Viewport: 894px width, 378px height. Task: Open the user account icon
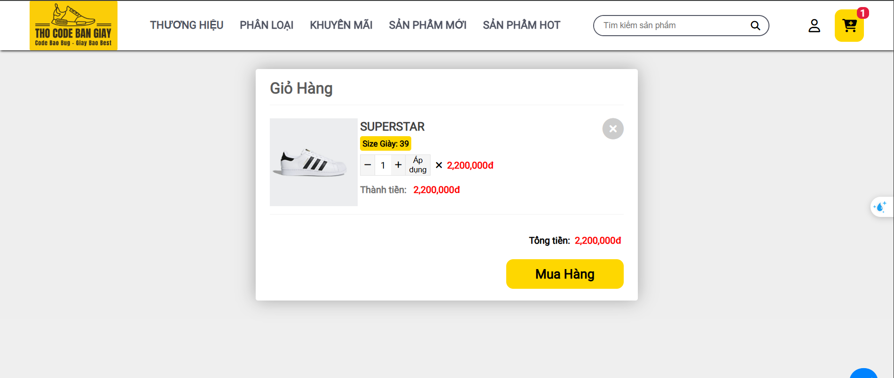[814, 25]
